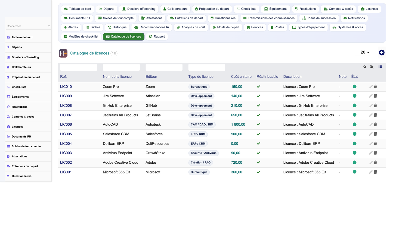Viewport: 393px width, 243px height.
Task: Toggle green status dot for LIC008
Action: coord(354,105)
